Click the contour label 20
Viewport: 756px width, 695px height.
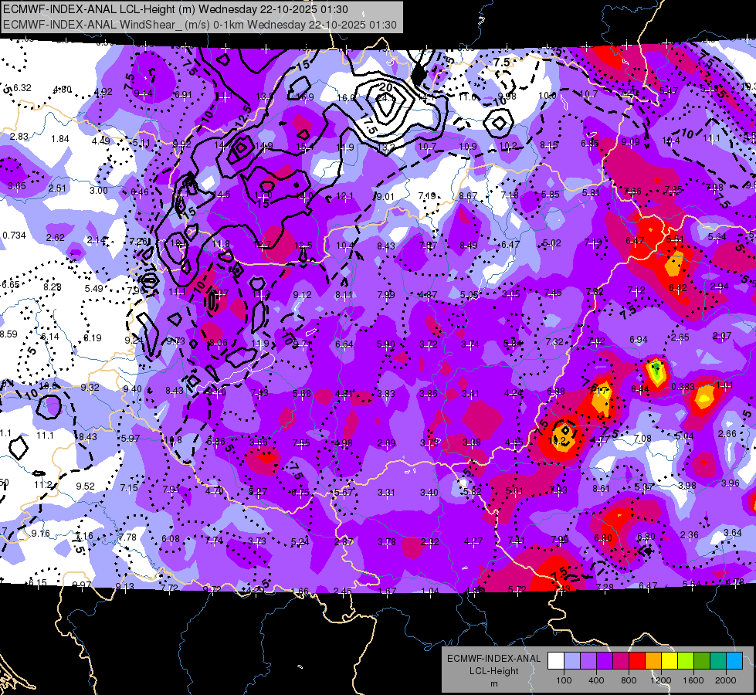(385, 87)
